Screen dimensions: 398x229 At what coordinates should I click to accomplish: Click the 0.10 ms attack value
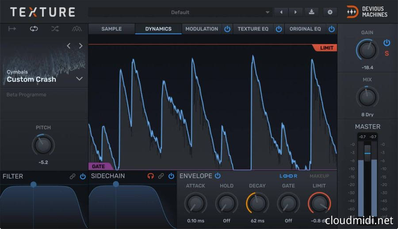pos(195,221)
